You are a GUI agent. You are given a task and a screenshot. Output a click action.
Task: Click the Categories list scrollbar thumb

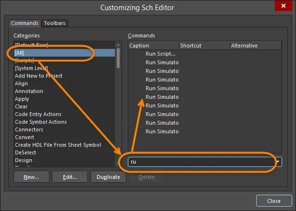pos(118,58)
